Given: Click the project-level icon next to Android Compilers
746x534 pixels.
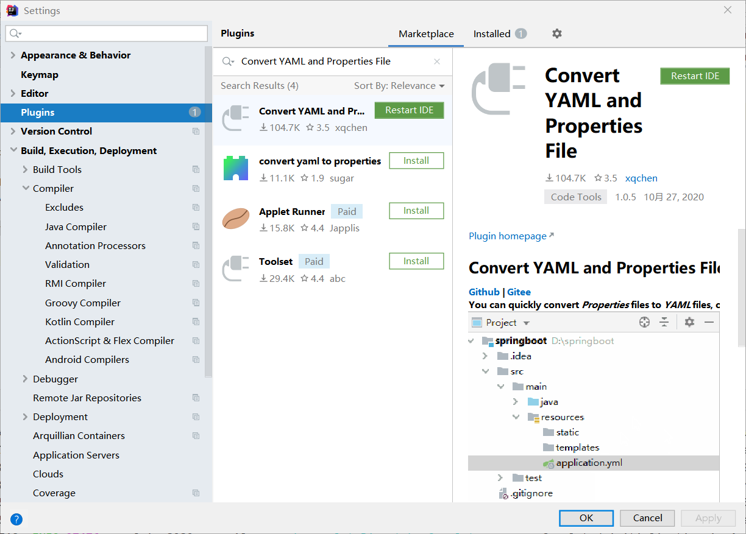Looking at the screenshot, I should pyautogui.click(x=196, y=359).
